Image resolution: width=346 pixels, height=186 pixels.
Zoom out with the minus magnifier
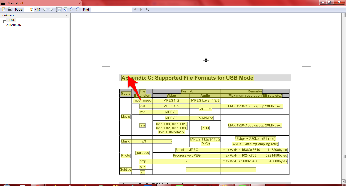(x=71, y=9)
